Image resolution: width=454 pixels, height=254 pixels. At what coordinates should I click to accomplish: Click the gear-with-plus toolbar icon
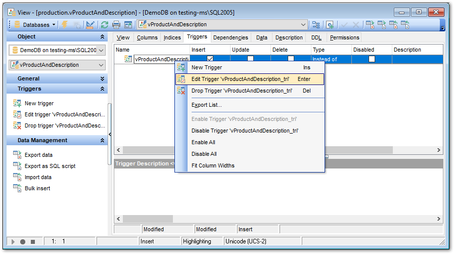coord(330,25)
